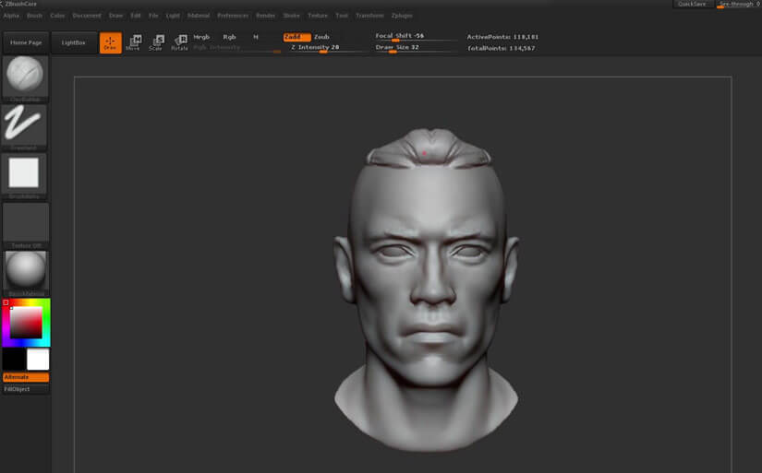Select the Rotate tool icon
This screenshot has height=473, width=762.
pos(179,42)
